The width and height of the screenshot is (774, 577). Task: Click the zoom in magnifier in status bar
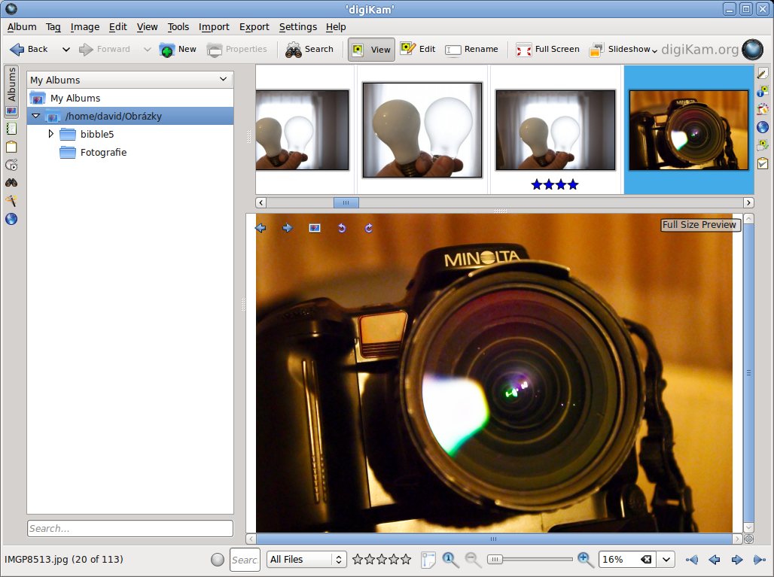pyautogui.click(x=586, y=559)
